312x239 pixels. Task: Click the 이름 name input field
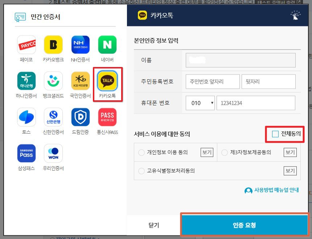[241, 60]
